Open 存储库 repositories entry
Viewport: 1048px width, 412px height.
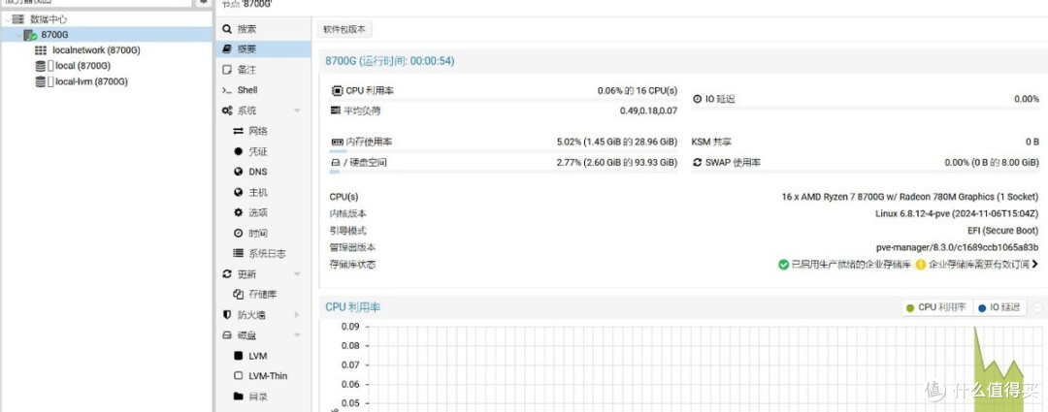pos(264,294)
